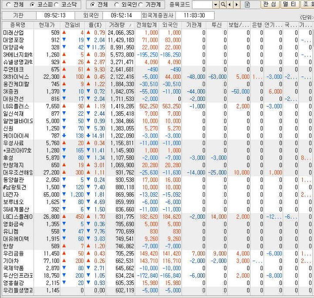Select the 우리들생명과학 stock row
The width and height of the screenshot is (314, 298).
(x=157, y=291)
